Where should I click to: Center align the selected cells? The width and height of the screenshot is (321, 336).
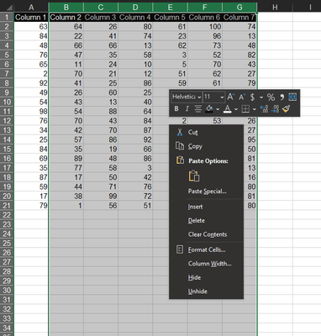point(197,108)
